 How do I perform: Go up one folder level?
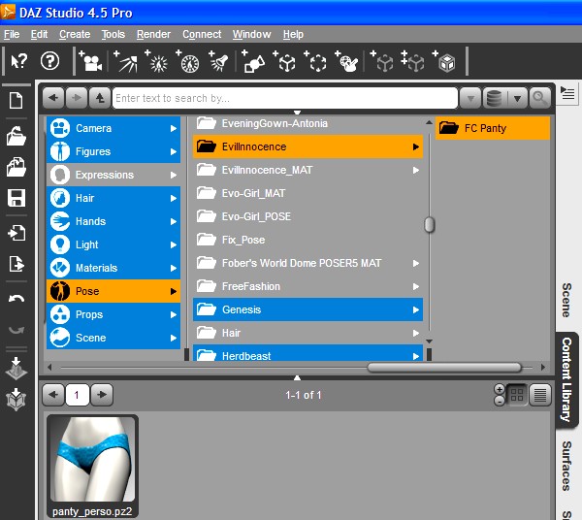click(100, 98)
